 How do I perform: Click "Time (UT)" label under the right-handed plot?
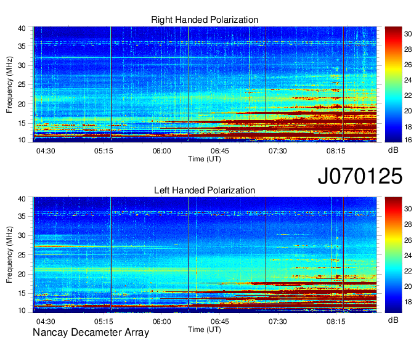point(205,159)
